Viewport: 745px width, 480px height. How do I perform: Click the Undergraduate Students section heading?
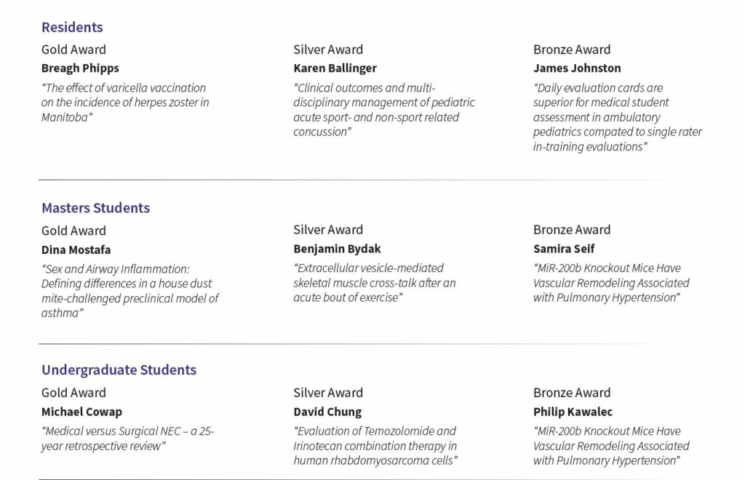coord(119,369)
